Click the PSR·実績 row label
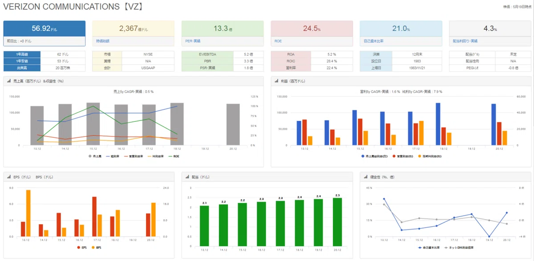Screen dimensions: 534x261 (207, 68)
